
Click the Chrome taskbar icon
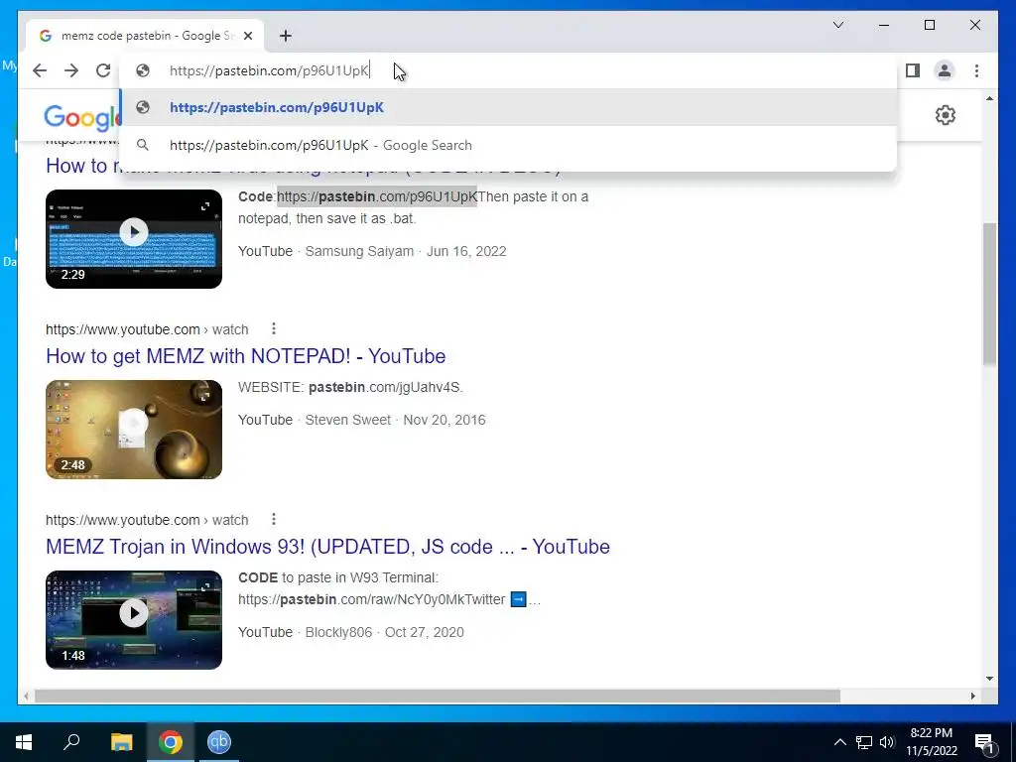tap(171, 742)
